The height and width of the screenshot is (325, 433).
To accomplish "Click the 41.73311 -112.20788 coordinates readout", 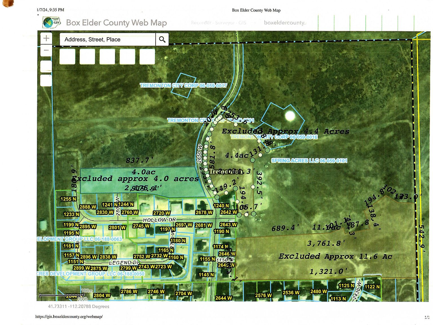I will tap(79, 306).
